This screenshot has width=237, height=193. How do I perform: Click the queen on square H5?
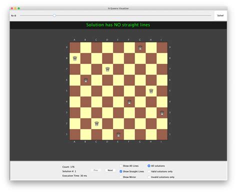pos(151,91)
